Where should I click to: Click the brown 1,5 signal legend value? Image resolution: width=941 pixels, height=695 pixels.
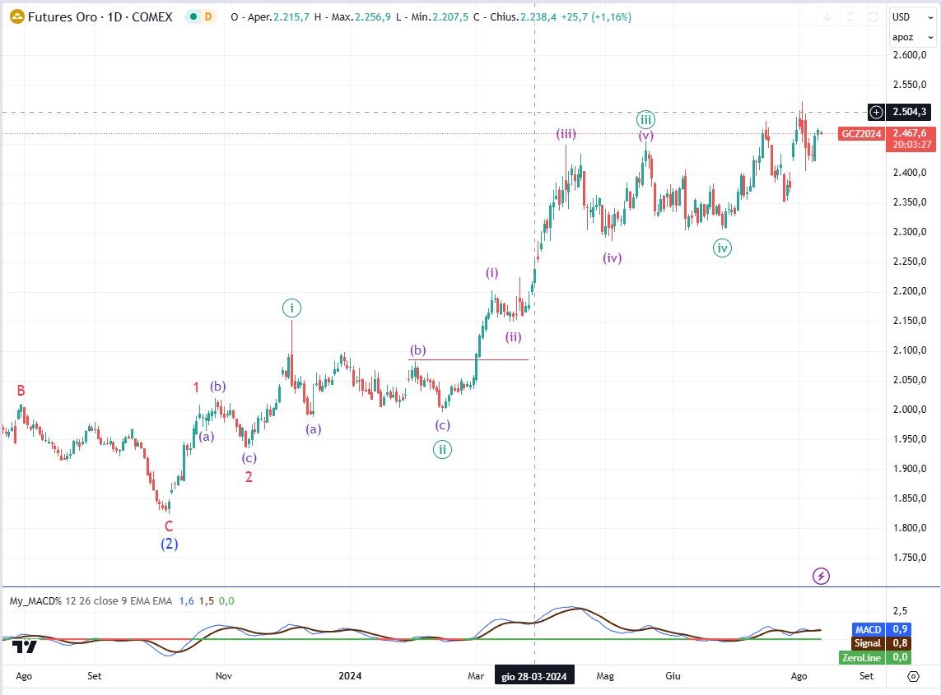207,601
